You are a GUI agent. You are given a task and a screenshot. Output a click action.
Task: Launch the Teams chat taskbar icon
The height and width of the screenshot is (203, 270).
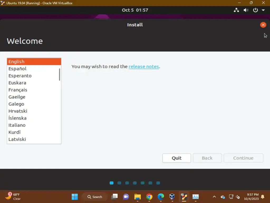126,197
